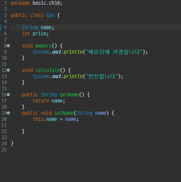Click the name variable on line 17
The height and width of the screenshot is (182, 181).
click(57, 101)
